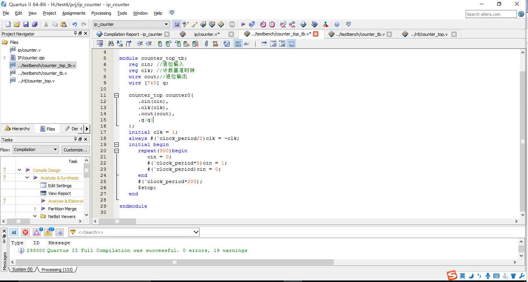
Task: Close the ip/counter.v* tab
Action: tap(231, 34)
